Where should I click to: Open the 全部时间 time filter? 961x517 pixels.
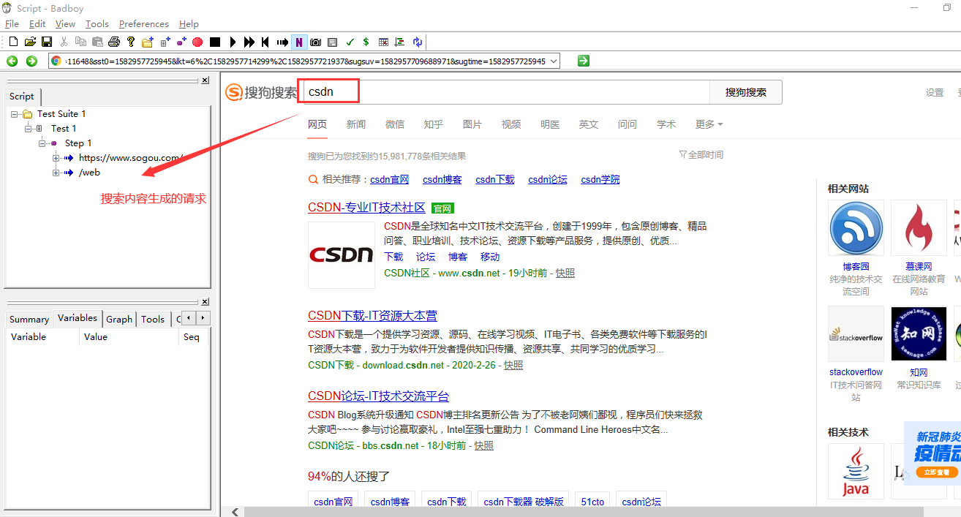click(701, 155)
